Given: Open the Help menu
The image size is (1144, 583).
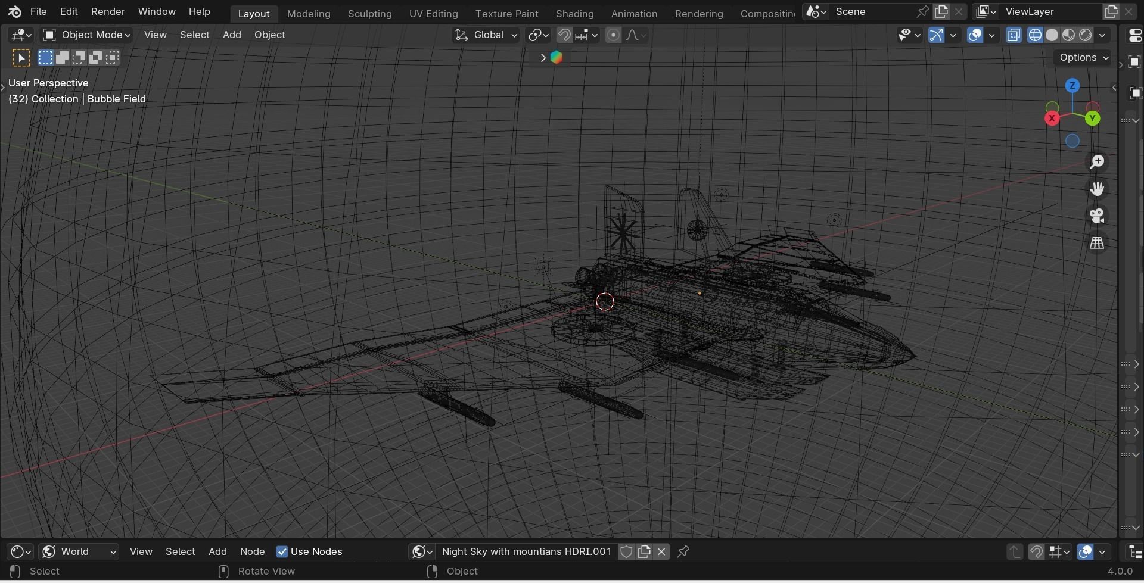Looking at the screenshot, I should tap(199, 11).
